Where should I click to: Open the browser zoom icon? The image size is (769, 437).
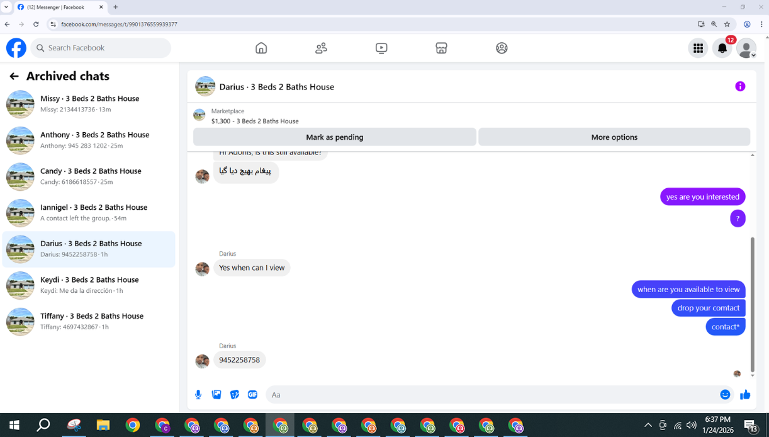pos(714,24)
